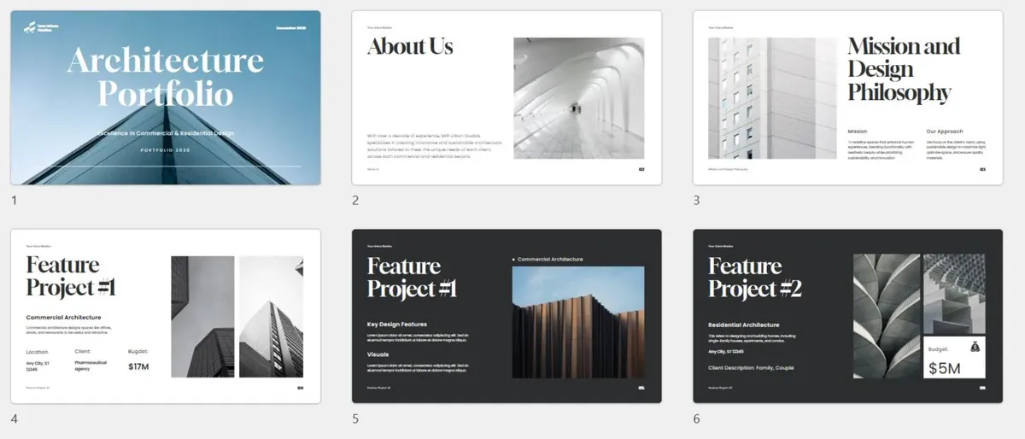This screenshot has width=1025, height=439.
Task: Click the white tunnel photo on slide 2
Action: point(578,97)
